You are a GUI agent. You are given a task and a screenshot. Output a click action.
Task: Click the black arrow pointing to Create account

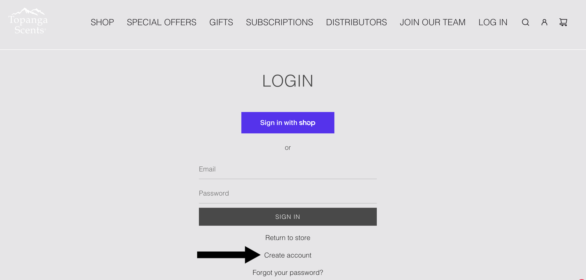(x=229, y=255)
